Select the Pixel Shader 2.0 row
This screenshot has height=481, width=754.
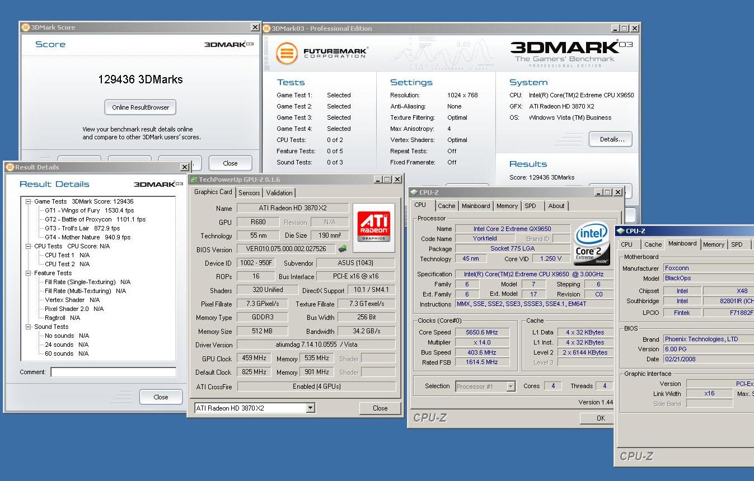pyautogui.click(x=74, y=309)
